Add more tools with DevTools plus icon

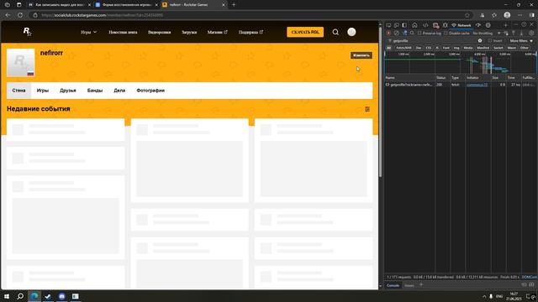pos(505,25)
